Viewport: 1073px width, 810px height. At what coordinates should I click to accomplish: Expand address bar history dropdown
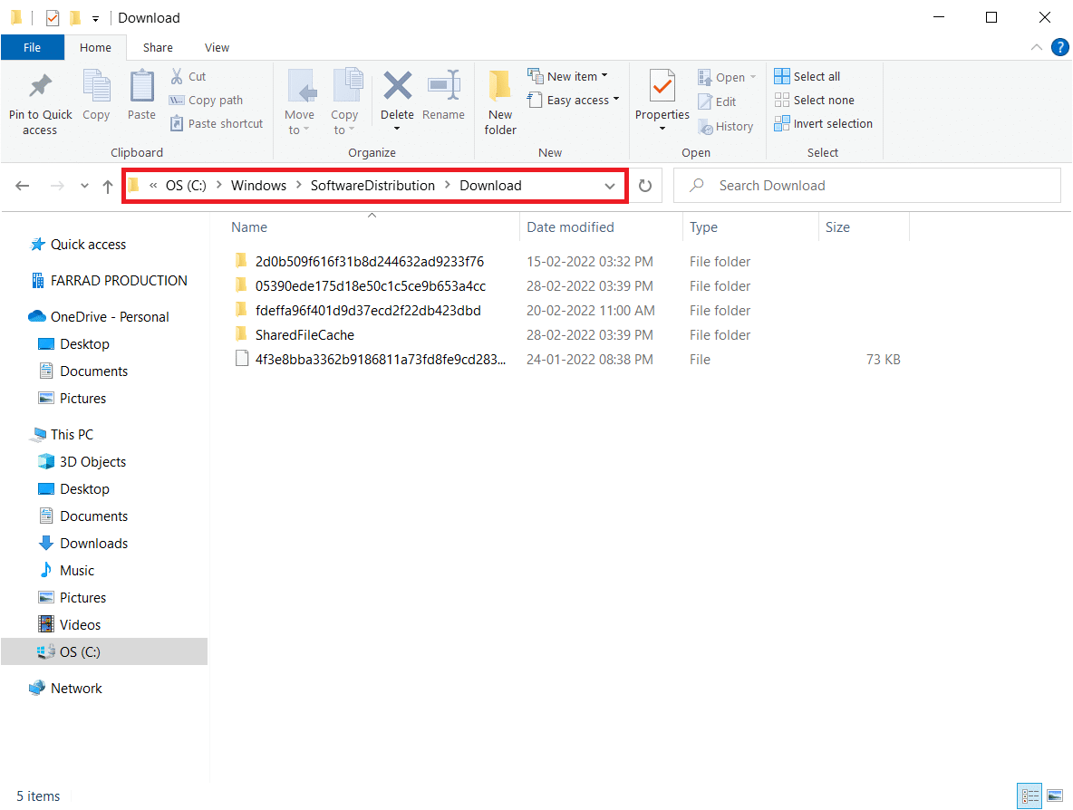(x=610, y=186)
